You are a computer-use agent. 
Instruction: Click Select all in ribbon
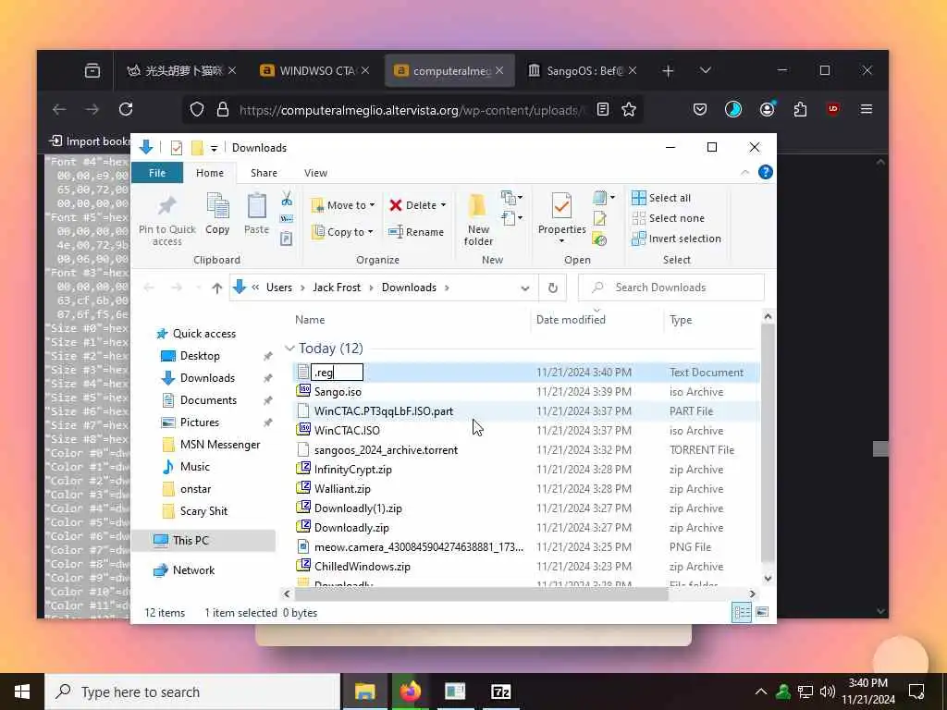tap(661, 198)
